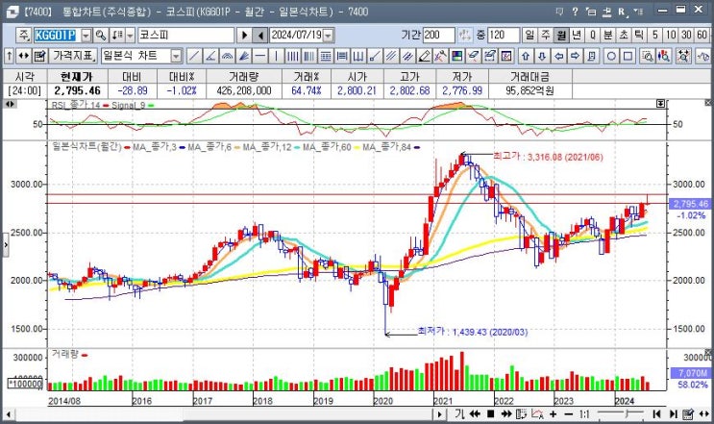Expand the left side panel arrow

(x=6, y=245)
